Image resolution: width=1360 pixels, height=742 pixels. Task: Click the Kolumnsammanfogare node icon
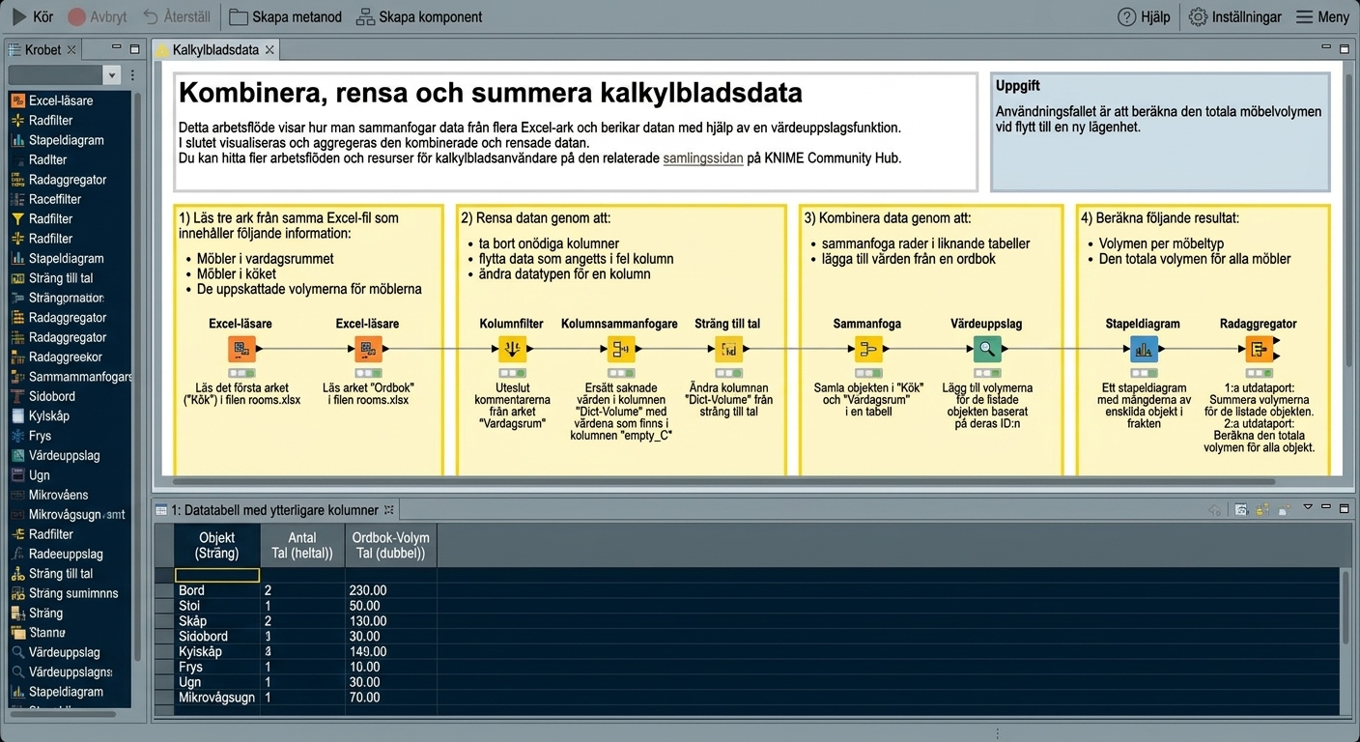click(x=619, y=350)
